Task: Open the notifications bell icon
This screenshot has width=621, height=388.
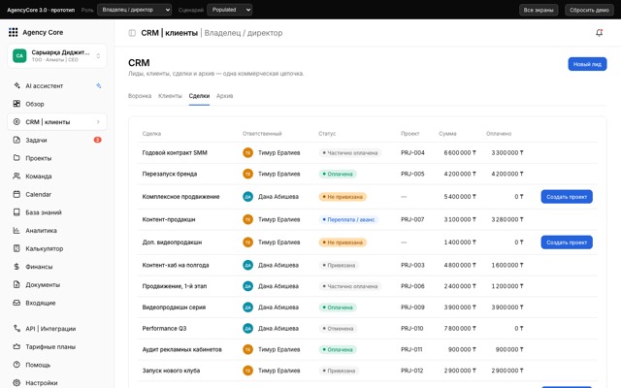Action: [x=599, y=33]
